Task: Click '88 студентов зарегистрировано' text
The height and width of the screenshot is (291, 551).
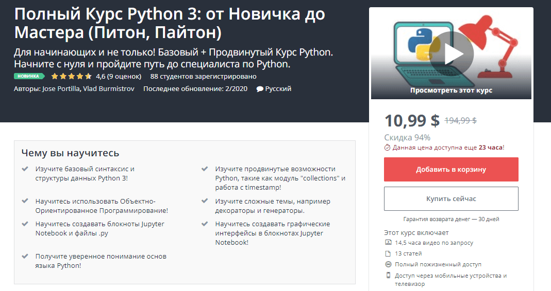Action: (204, 77)
